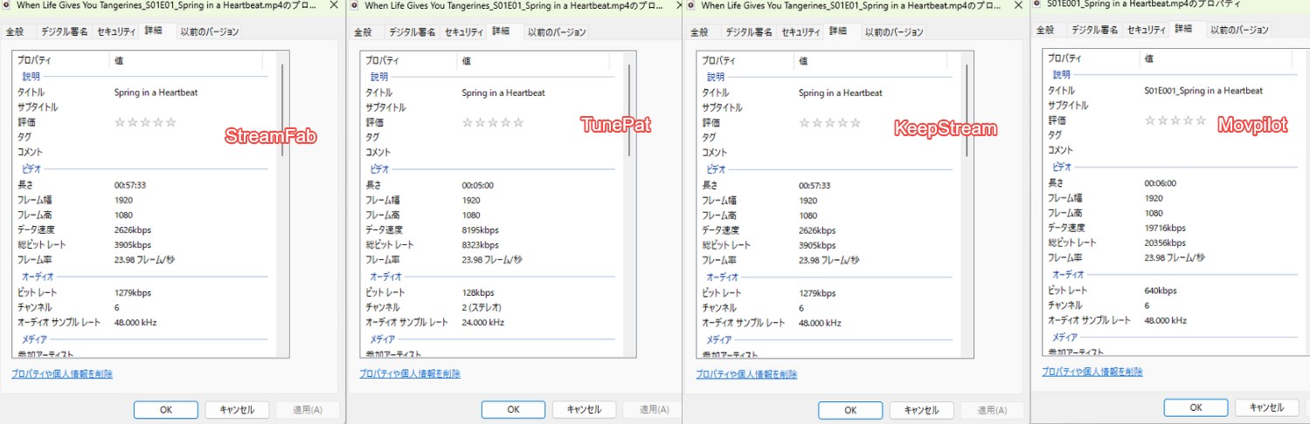Rate four stars in the Movpilot-labeled window

coord(1189,120)
